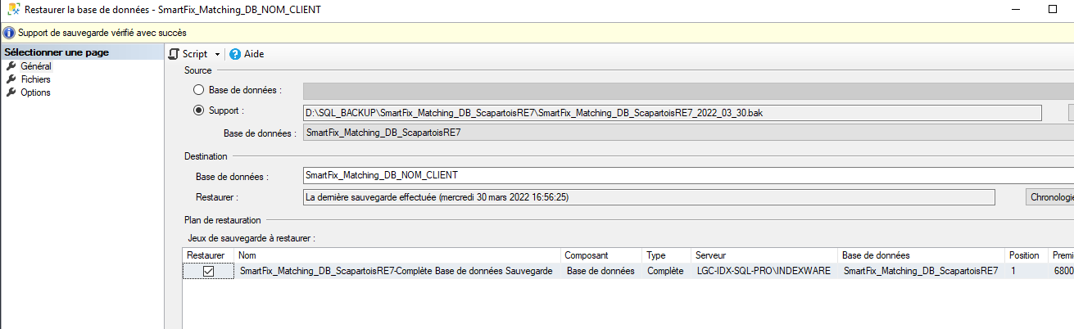Click the Restaurer last backup field
The image size is (1074, 329).
[x=649, y=197]
